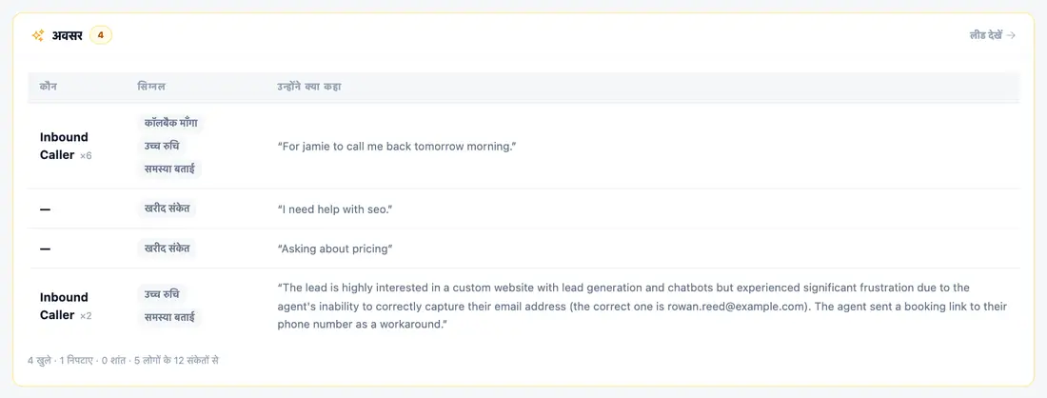This screenshot has height=398, width=1047.
Task: Open the jamie callback quote
Action: coord(397,146)
